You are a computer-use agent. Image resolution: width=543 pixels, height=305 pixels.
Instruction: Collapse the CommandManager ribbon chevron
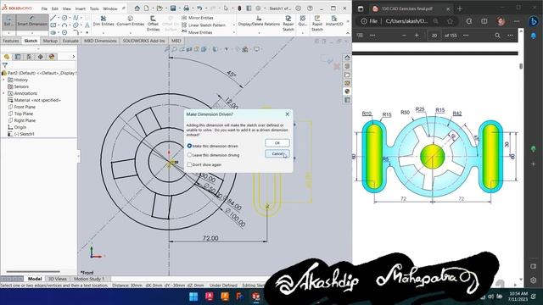pos(348,33)
